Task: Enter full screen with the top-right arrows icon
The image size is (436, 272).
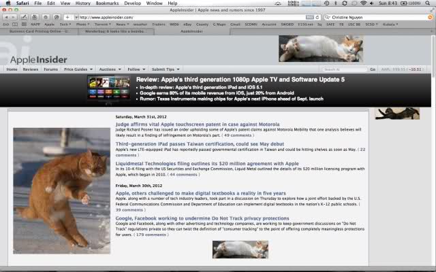Action: (x=431, y=10)
